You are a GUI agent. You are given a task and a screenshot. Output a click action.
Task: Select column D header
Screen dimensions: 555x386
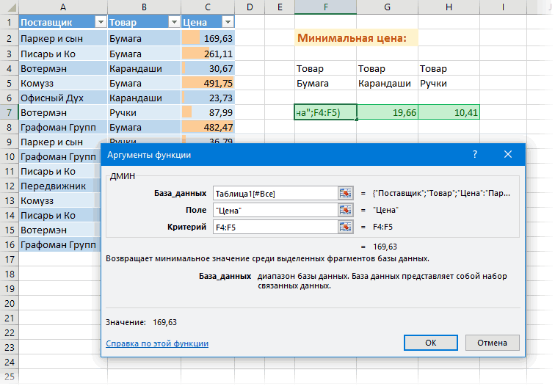[x=250, y=7]
